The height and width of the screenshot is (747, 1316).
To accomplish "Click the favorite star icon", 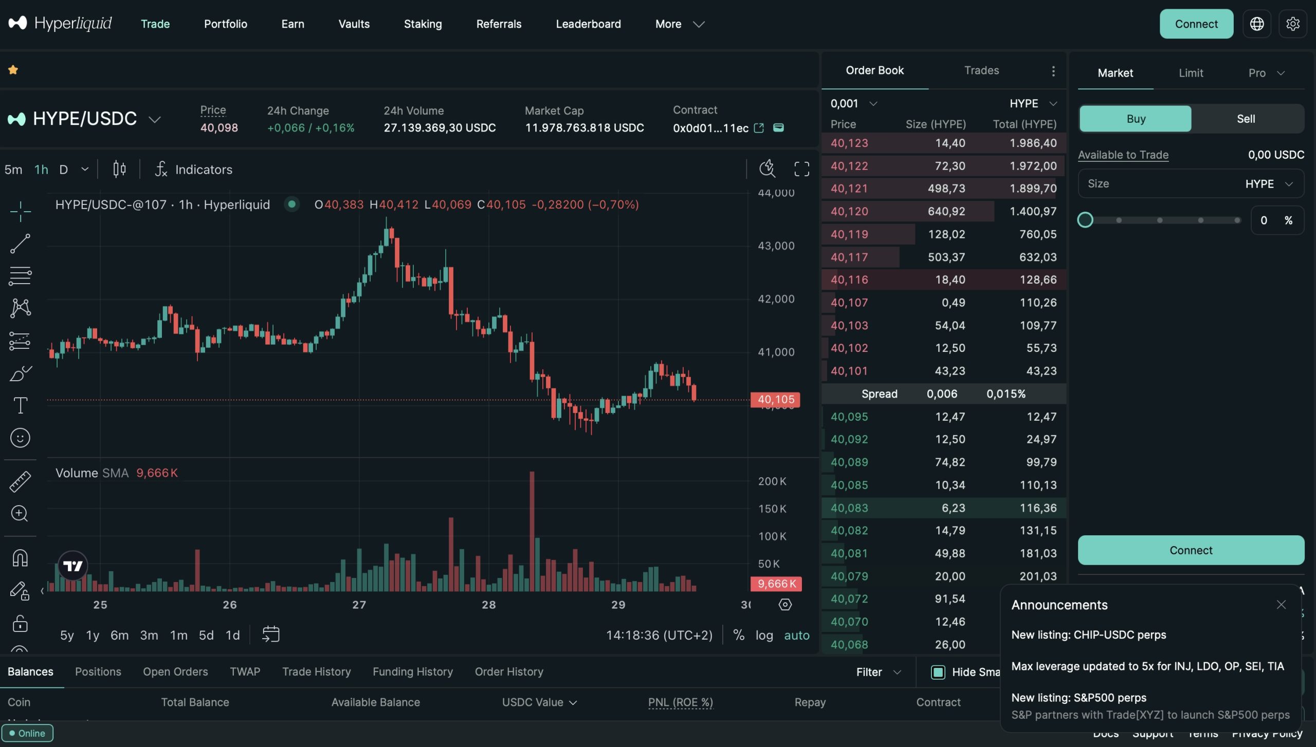I will click(x=13, y=70).
